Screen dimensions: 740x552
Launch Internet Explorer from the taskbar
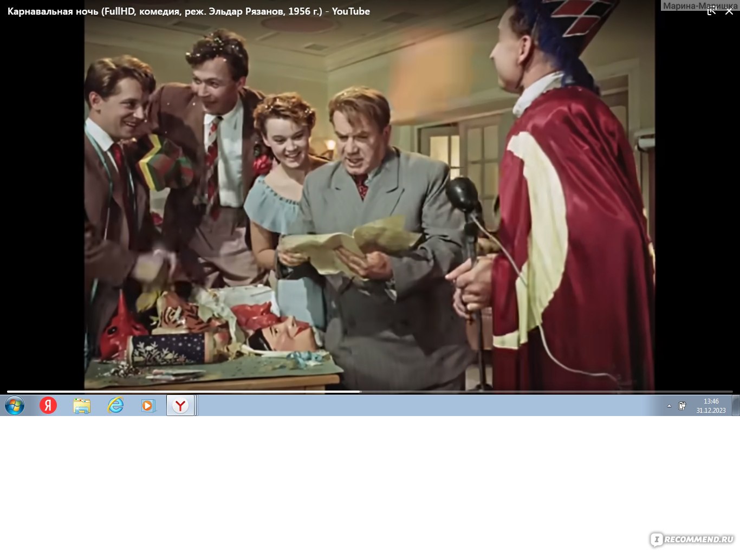point(115,405)
